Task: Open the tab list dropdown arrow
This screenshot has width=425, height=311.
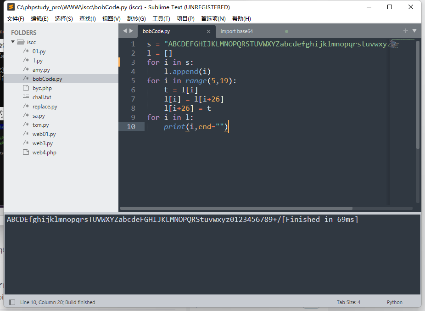Action: click(x=414, y=31)
